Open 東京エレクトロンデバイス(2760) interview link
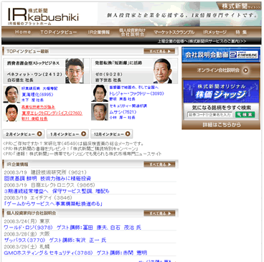This screenshot has height=262, width=264. pyautogui.click(x=52, y=113)
